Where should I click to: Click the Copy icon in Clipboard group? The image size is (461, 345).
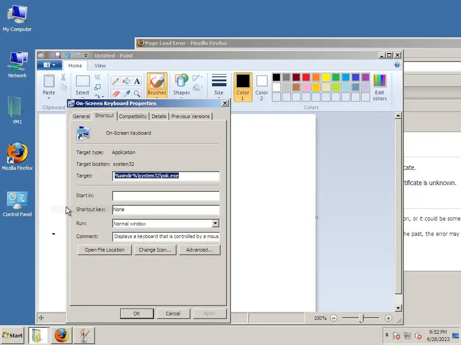(63, 87)
